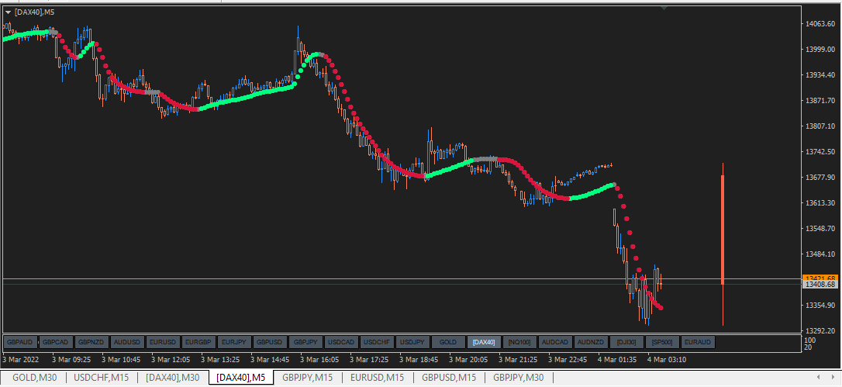Select the active [DAX40],M5 chart tab
The image size is (842, 387).
click(x=241, y=378)
